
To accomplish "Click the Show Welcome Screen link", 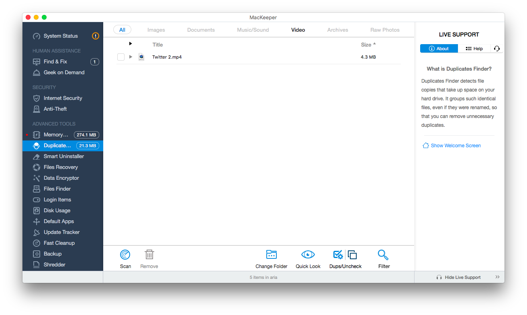I will pyautogui.click(x=456, y=145).
